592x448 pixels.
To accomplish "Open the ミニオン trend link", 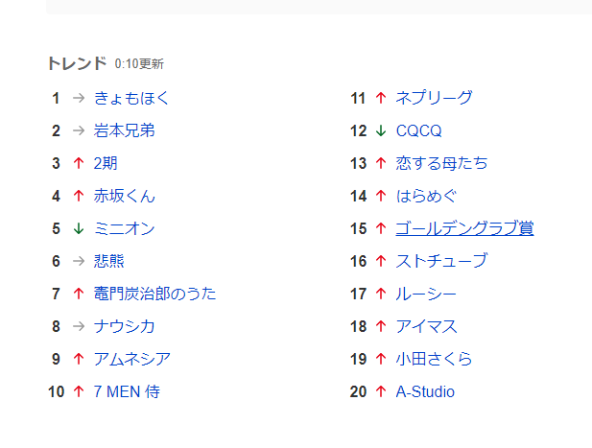I will pyautogui.click(x=125, y=228).
